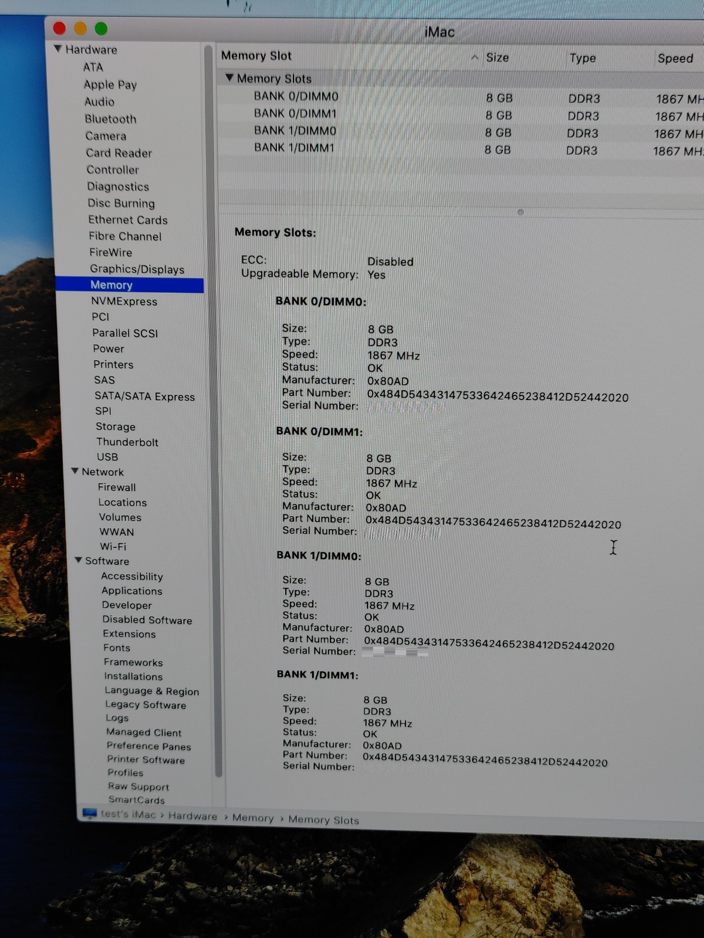The width and height of the screenshot is (704, 938).
Task: Select BANK 0/DIMM0 table row
Action: (461, 97)
